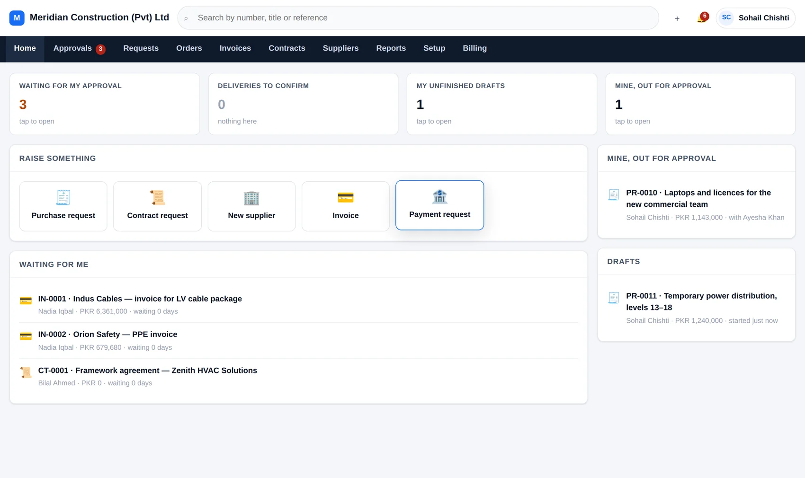The height and width of the screenshot is (478, 805).
Task: Open the Deliveries To Confirm summary card
Action: coord(303,104)
